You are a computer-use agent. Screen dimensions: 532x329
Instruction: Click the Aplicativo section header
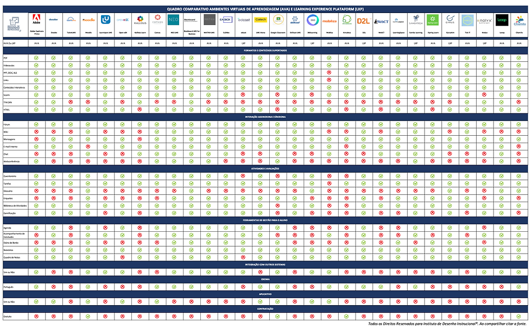point(265,294)
